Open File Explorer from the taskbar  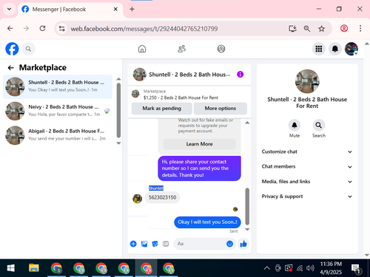pyautogui.click(x=34, y=268)
